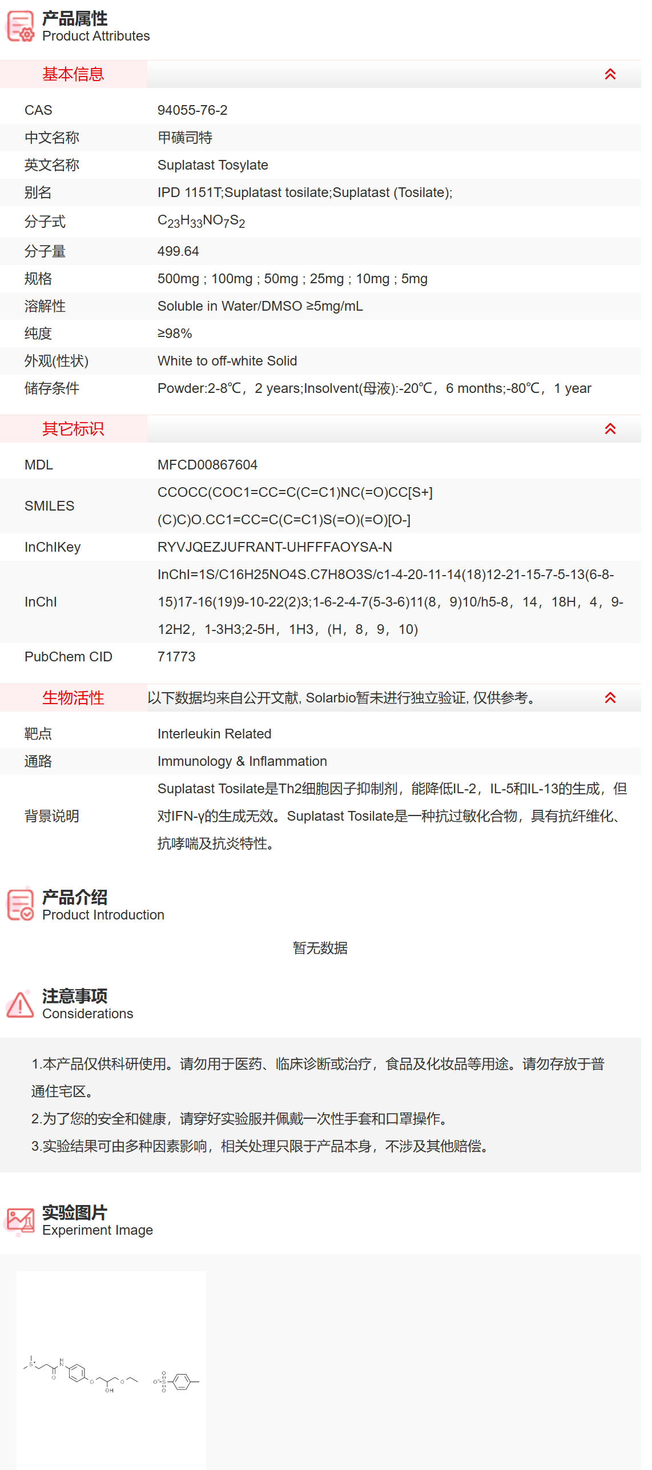Viewport: 652px width, 1470px height.
Task: Click the 储存条件 row label
Action: (52, 388)
